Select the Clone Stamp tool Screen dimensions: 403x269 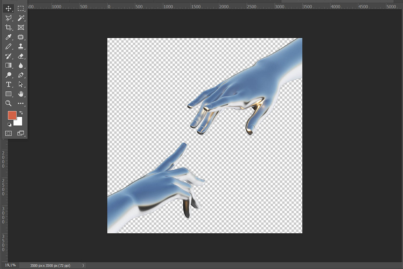tap(21, 46)
